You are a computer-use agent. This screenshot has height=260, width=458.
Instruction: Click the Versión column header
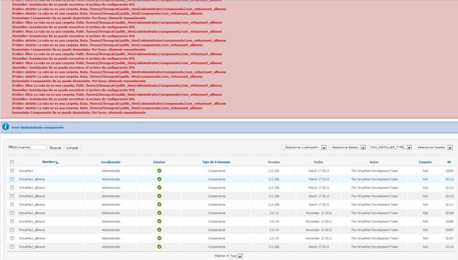tap(274, 162)
